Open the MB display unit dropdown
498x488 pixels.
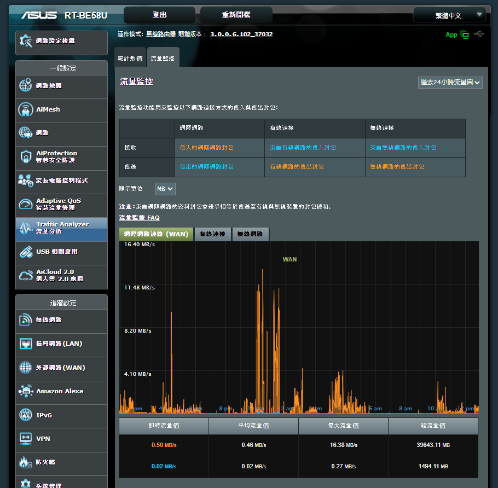165,189
